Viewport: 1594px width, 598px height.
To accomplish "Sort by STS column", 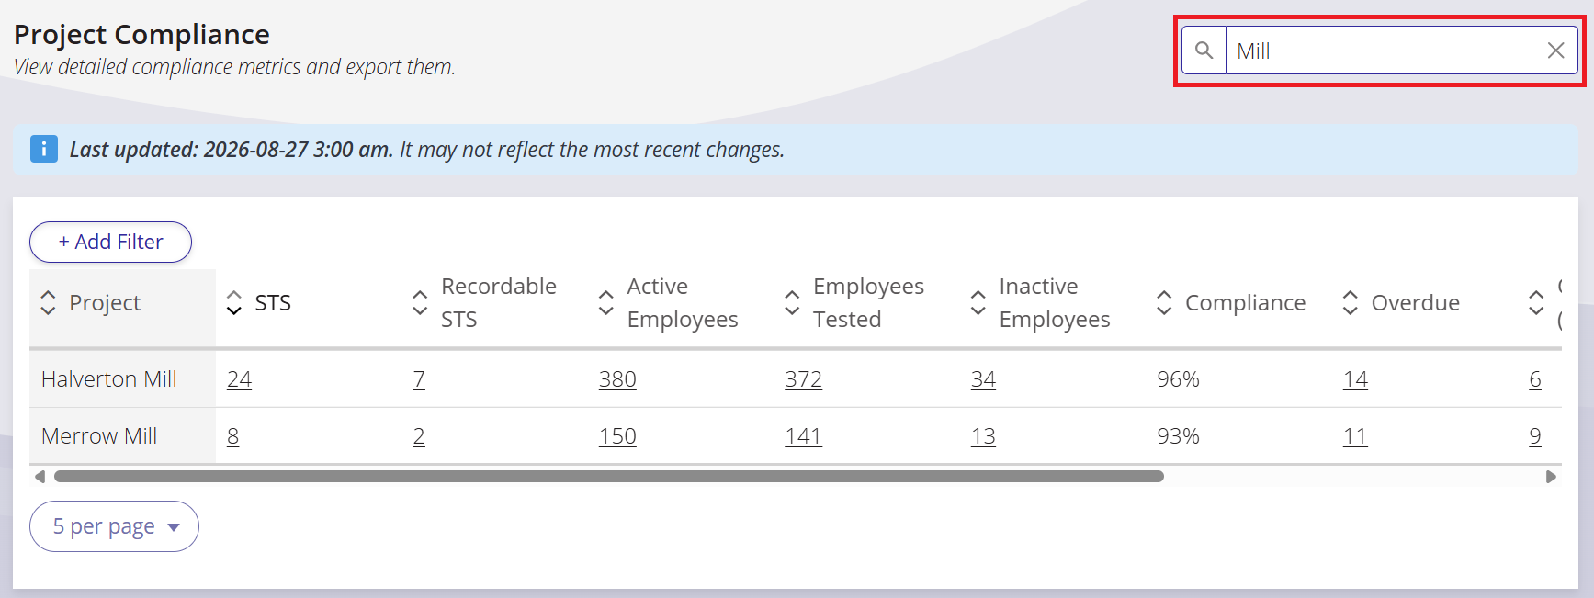I will point(234,302).
